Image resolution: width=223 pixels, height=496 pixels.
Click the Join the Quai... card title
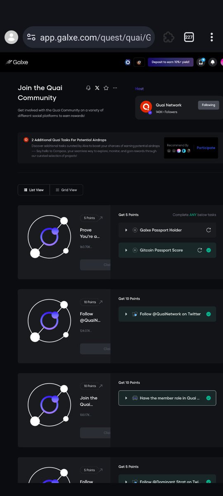coord(89,401)
